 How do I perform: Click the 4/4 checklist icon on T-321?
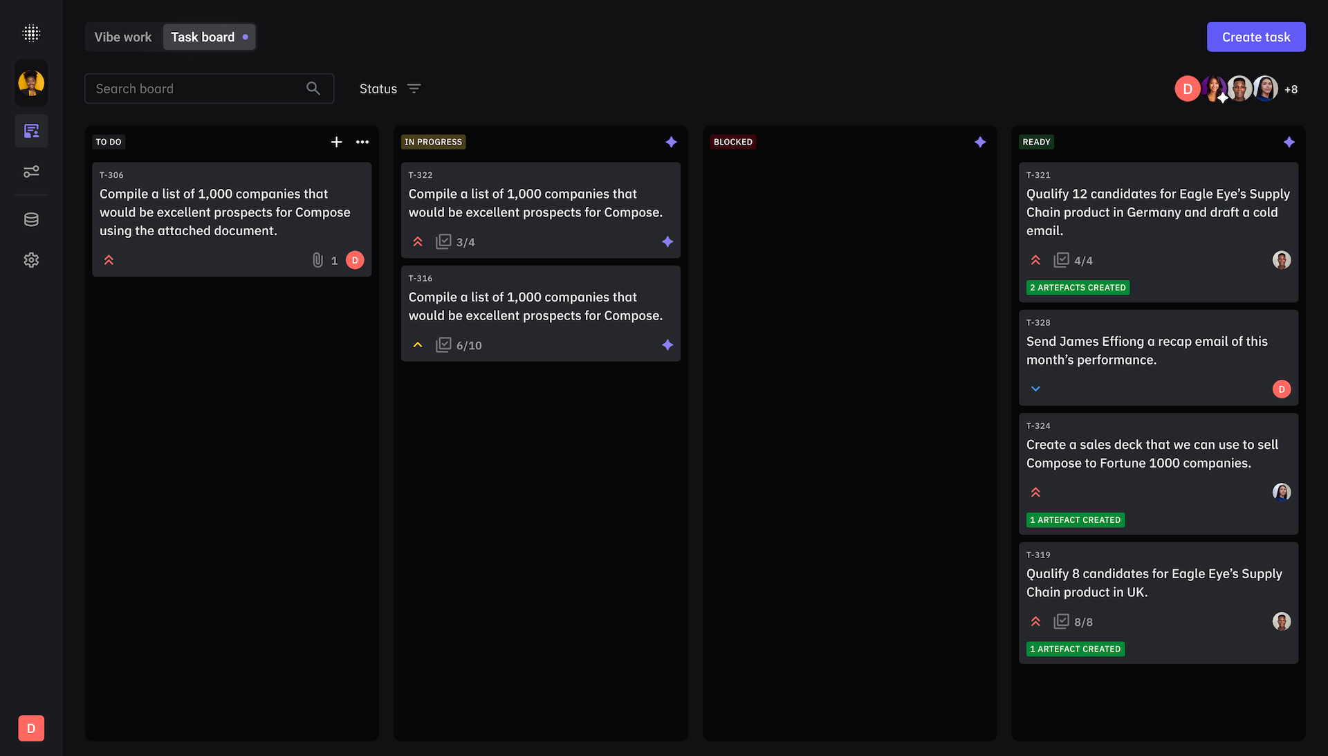(1061, 260)
